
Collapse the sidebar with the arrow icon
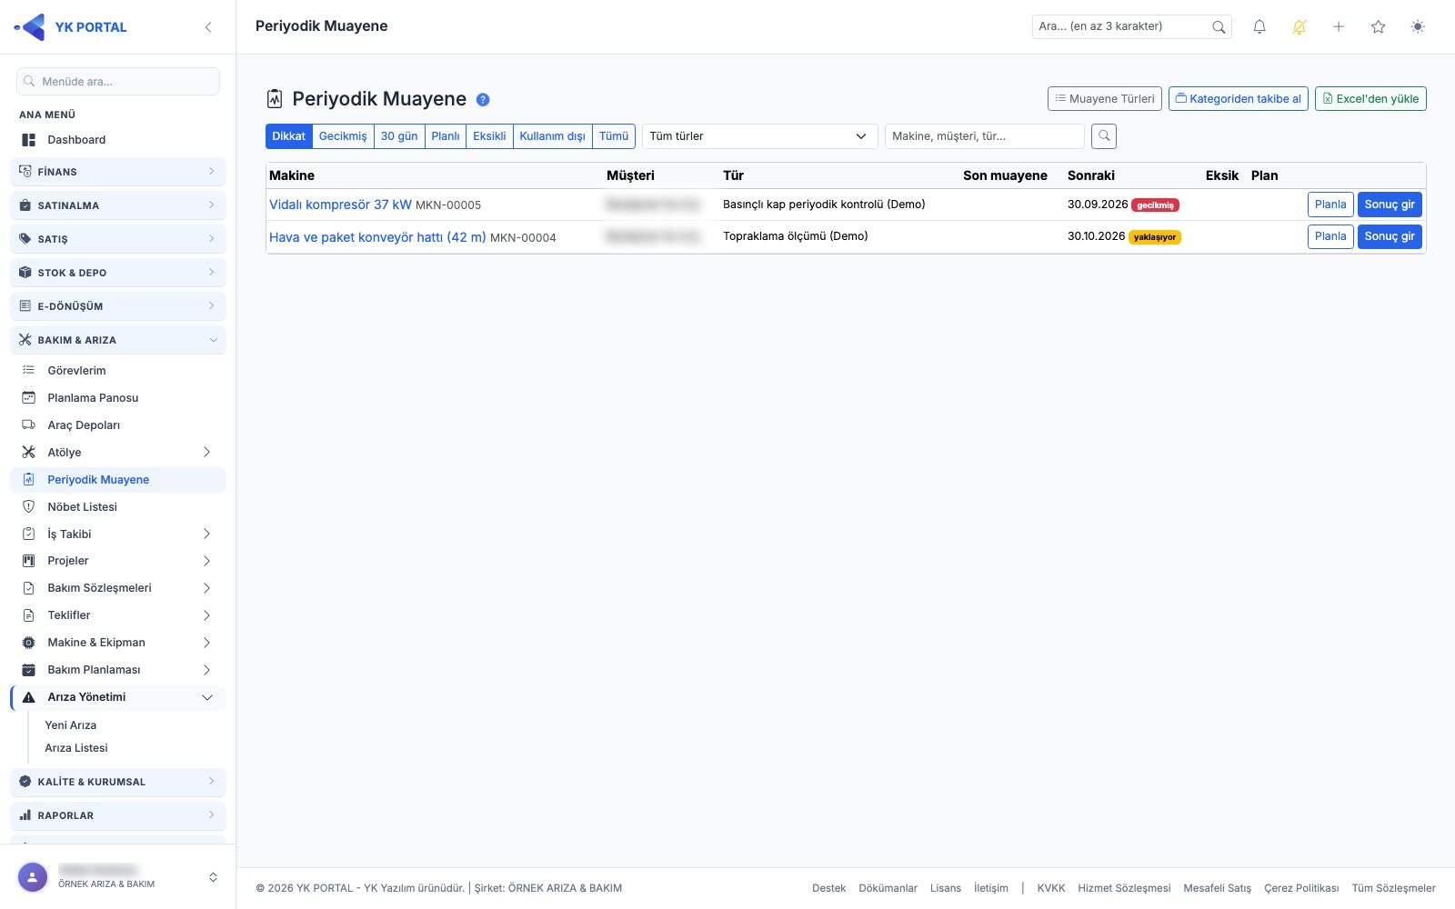coord(208,27)
